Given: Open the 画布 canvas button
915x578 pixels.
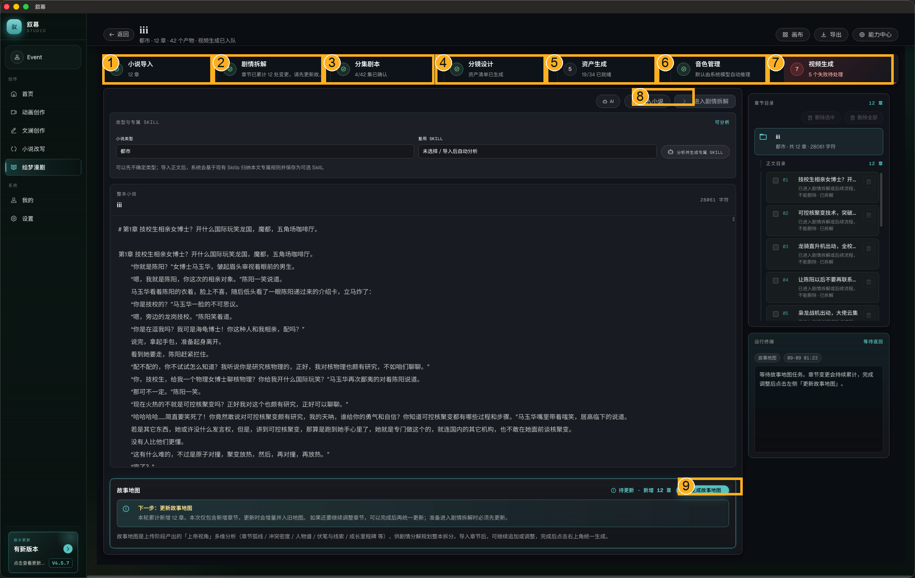Looking at the screenshot, I should 793,35.
